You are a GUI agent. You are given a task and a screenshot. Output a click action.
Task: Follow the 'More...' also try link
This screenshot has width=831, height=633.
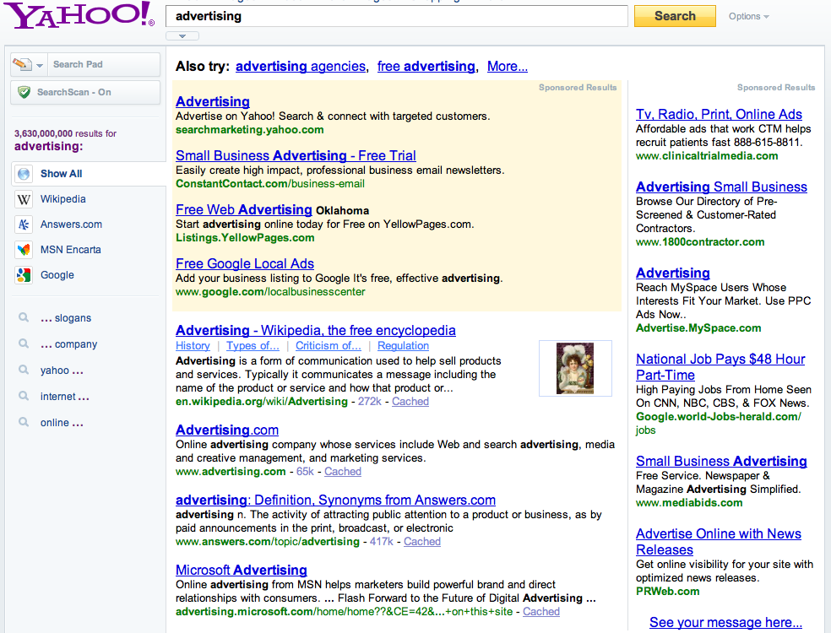(507, 67)
